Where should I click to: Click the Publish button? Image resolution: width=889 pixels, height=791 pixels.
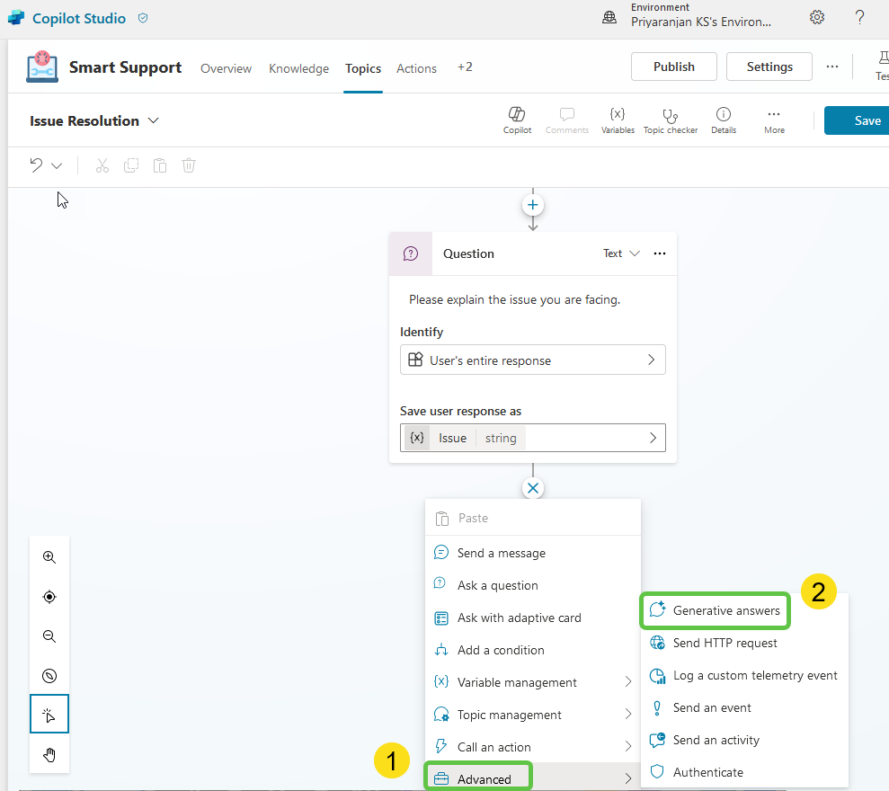tap(673, 66)
